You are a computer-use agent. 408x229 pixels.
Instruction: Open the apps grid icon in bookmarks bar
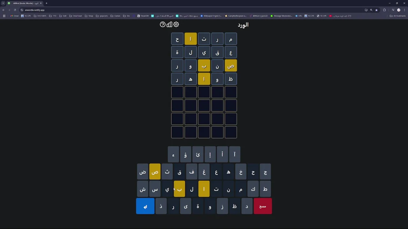(x=4, y=16)
